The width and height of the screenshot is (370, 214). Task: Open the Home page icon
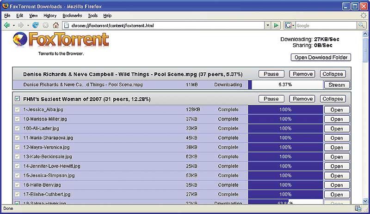pos(55,25)
